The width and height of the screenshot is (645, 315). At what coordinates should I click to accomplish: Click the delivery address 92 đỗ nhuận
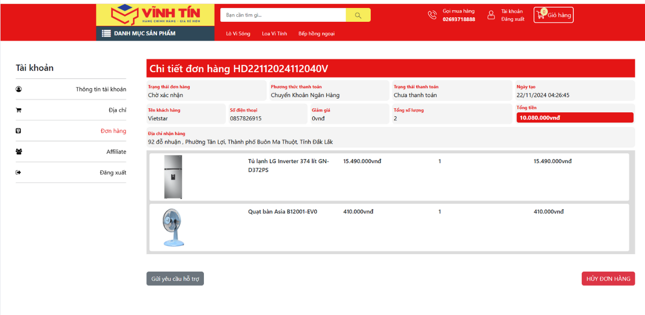pyautogui.click(x=240, y=142)
